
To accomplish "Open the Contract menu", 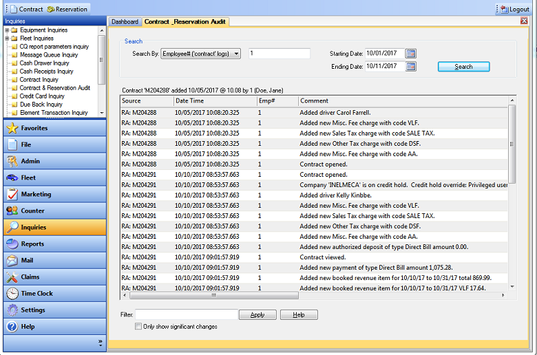I will point(27,9).
